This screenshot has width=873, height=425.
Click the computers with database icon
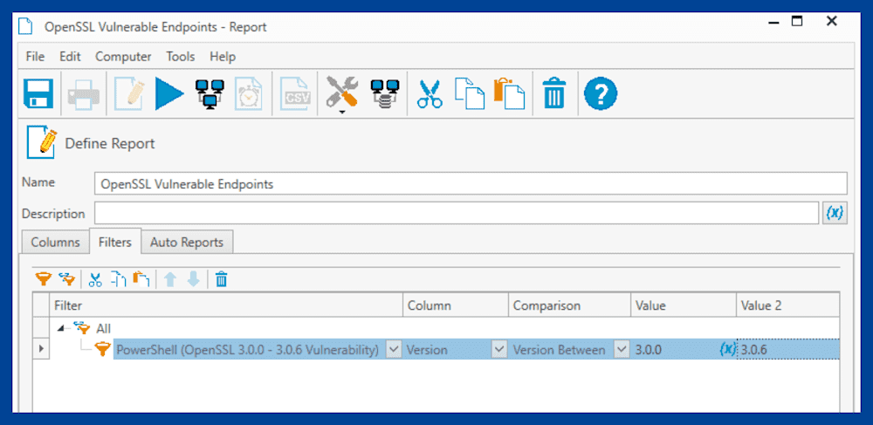coord(385,93)
